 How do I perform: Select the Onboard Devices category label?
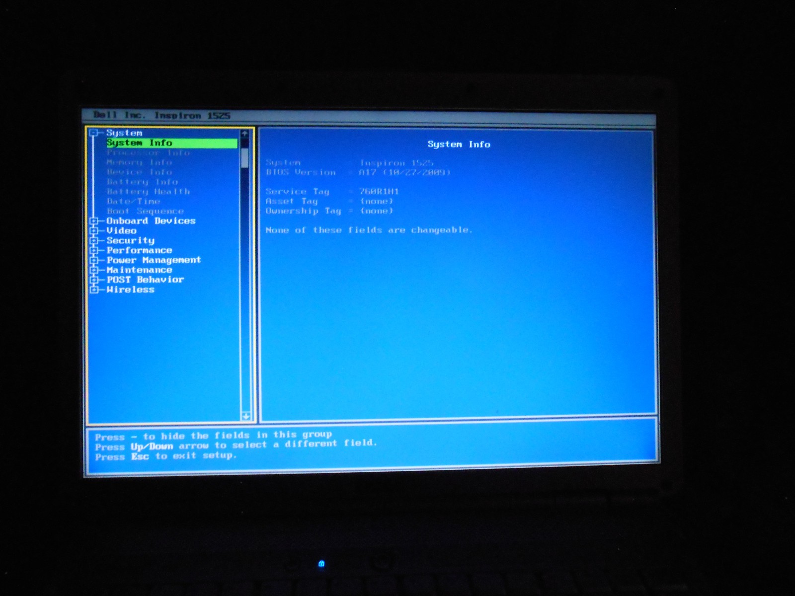tap(151, 221)
